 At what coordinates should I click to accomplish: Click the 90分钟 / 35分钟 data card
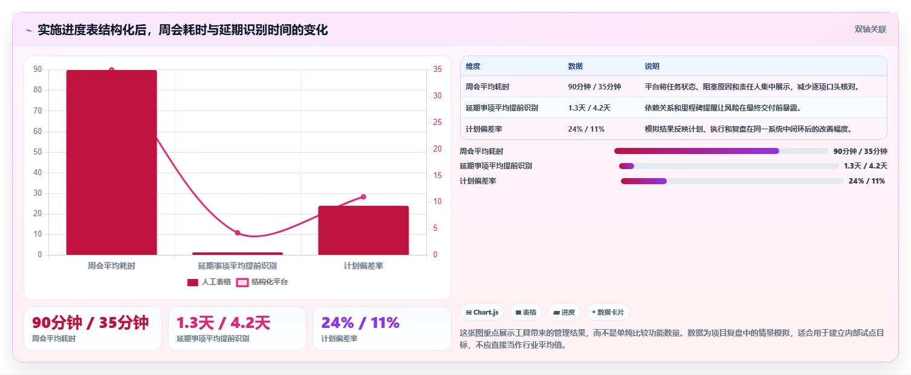coord(92,329)
